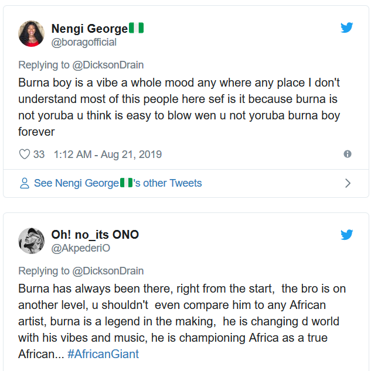Click Replying to @DicksonDrain in first tweet
The image size is (371, 371).
point(81,65)
